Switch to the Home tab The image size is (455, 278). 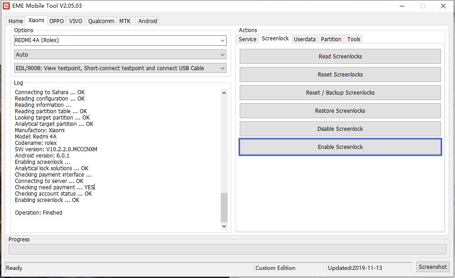click(15, 21)
